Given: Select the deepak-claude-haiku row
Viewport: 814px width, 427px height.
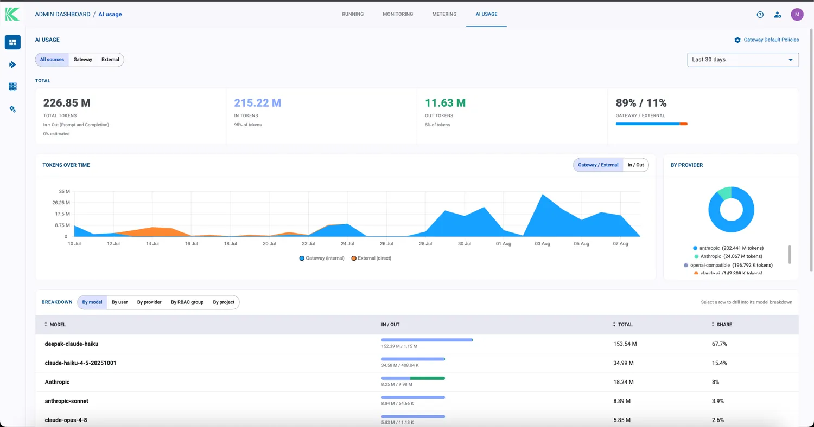Looking at the screenshot, I should click(x=417, y=344).
